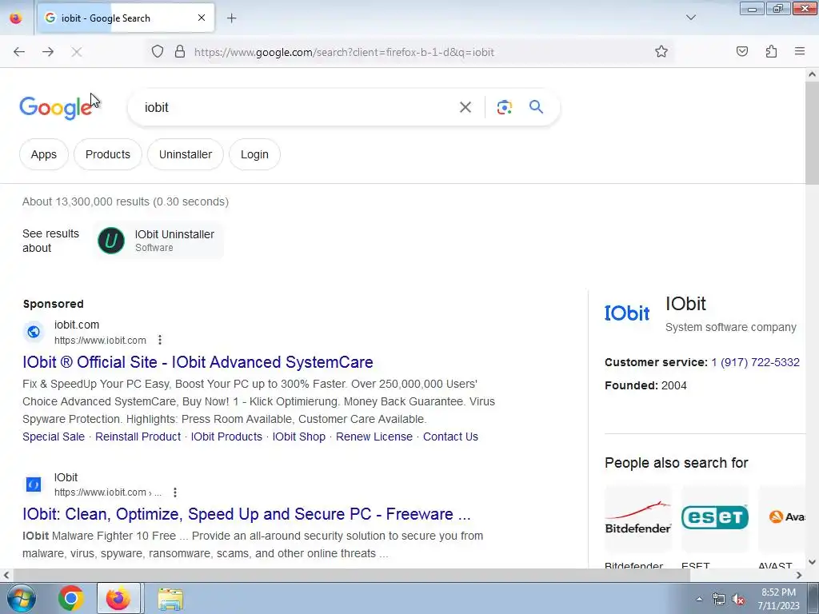Stop page loading with the X button
The image size is (819, 614).
coord(77,52)
